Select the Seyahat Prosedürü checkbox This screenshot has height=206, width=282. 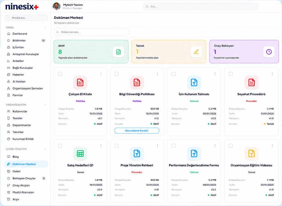[x=231, y=74]
